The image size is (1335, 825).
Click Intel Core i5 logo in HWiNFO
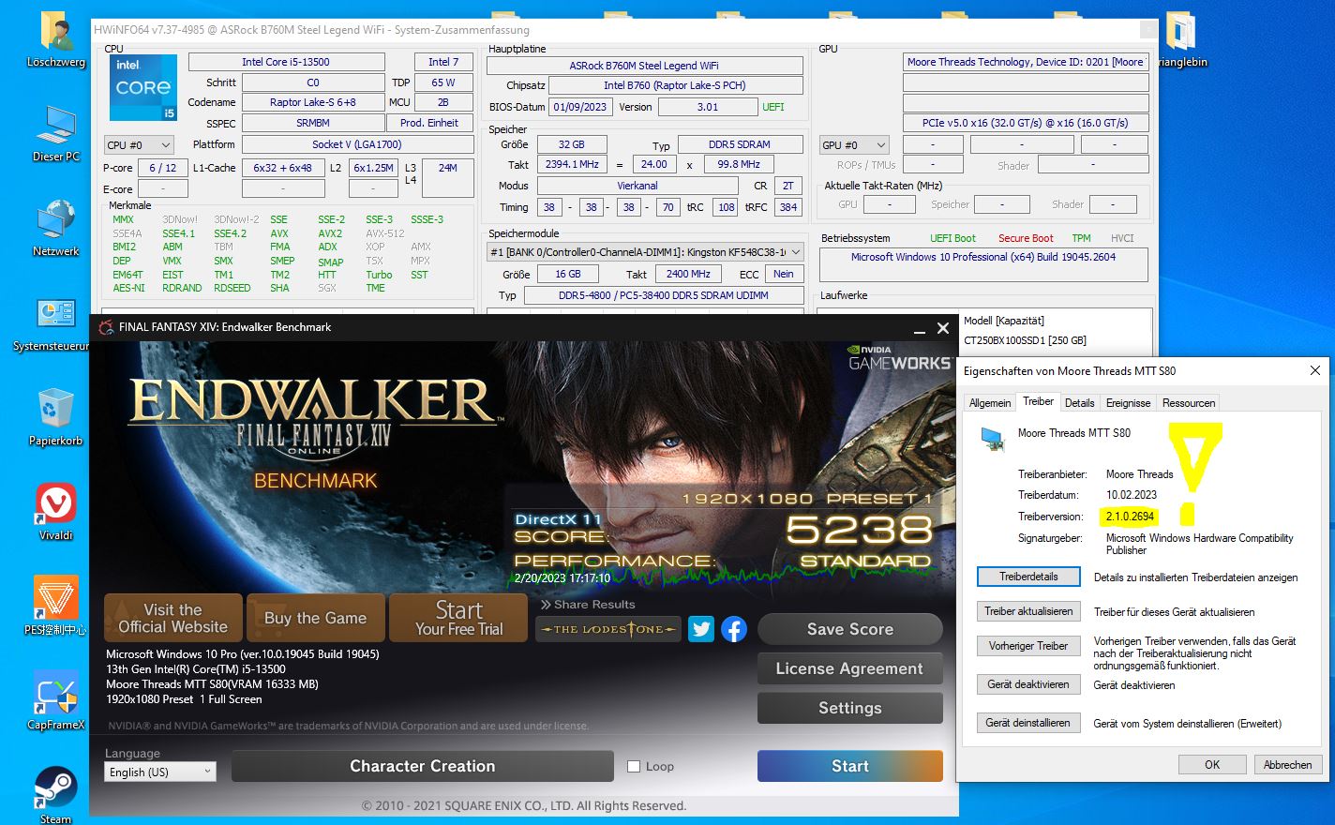coord(142,87)
